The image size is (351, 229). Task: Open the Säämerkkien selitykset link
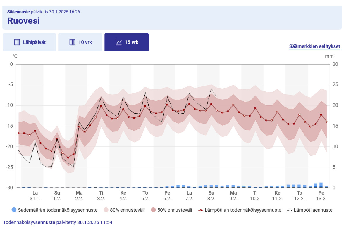click(314, 46)
